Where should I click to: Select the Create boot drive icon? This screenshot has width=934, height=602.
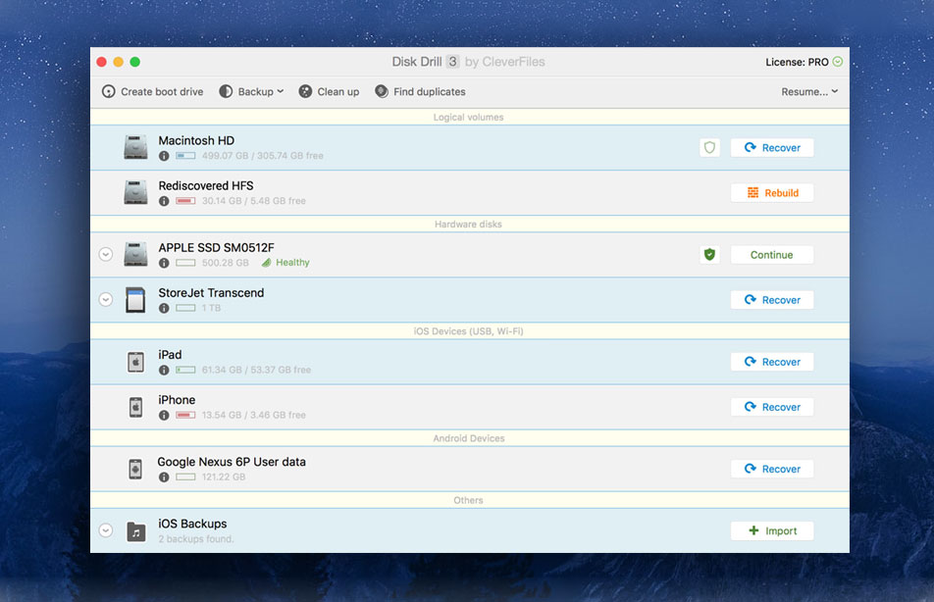(108, 91)
